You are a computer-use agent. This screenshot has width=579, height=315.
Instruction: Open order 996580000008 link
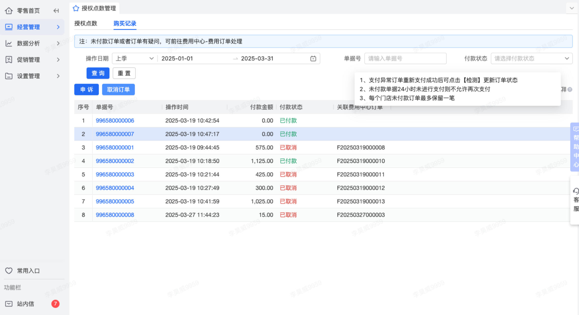coord(115,215)
